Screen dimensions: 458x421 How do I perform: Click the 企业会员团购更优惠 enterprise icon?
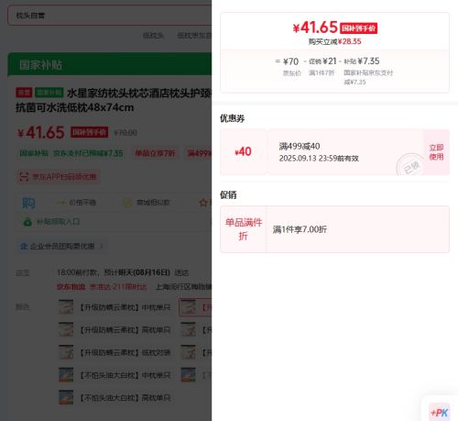(x=24, y=246)
